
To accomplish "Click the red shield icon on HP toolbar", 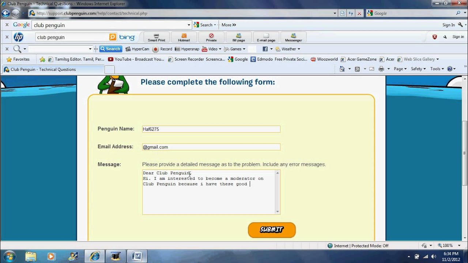I will (435, 37).
